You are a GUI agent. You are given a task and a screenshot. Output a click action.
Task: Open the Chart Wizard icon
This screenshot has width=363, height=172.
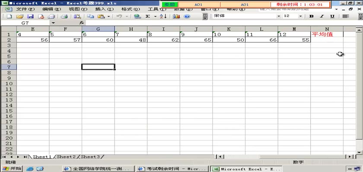pos(176,16)
